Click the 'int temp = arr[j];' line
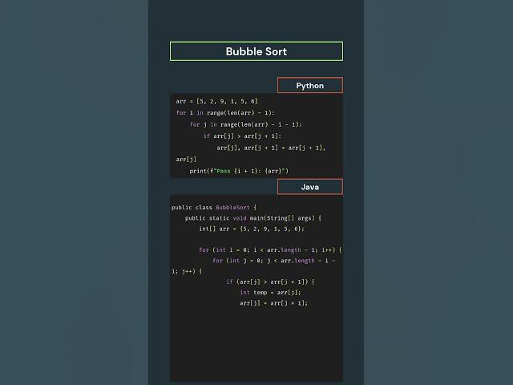 point(270,292)
